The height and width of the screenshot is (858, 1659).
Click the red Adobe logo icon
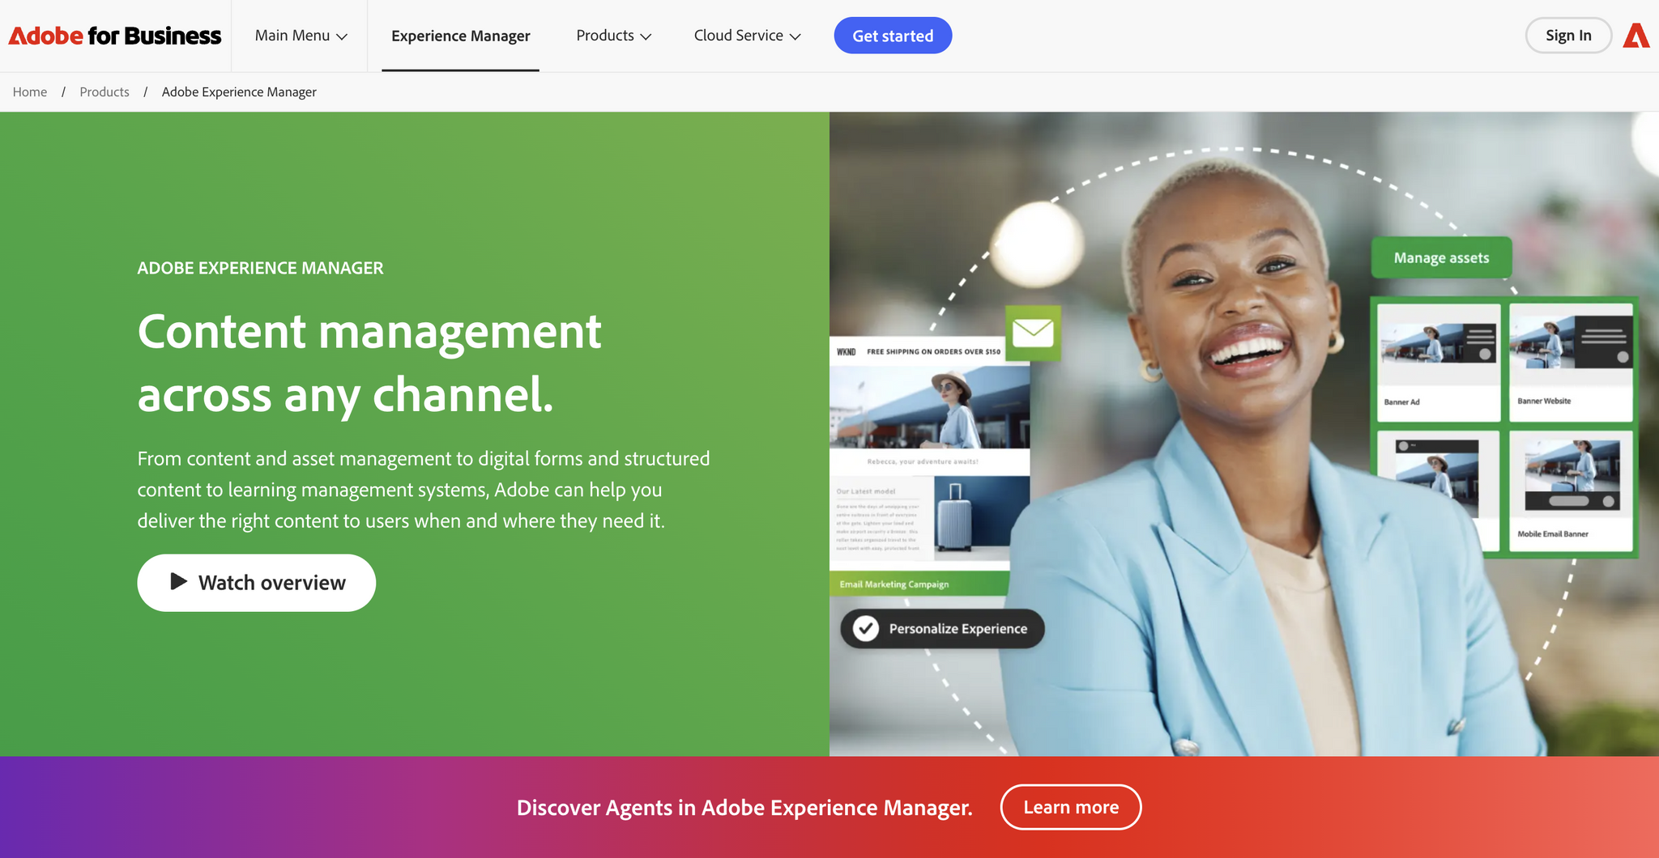pos(1636,36)
